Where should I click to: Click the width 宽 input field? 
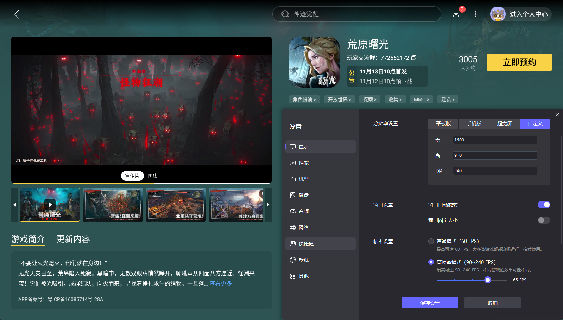(x=495, y=140)
